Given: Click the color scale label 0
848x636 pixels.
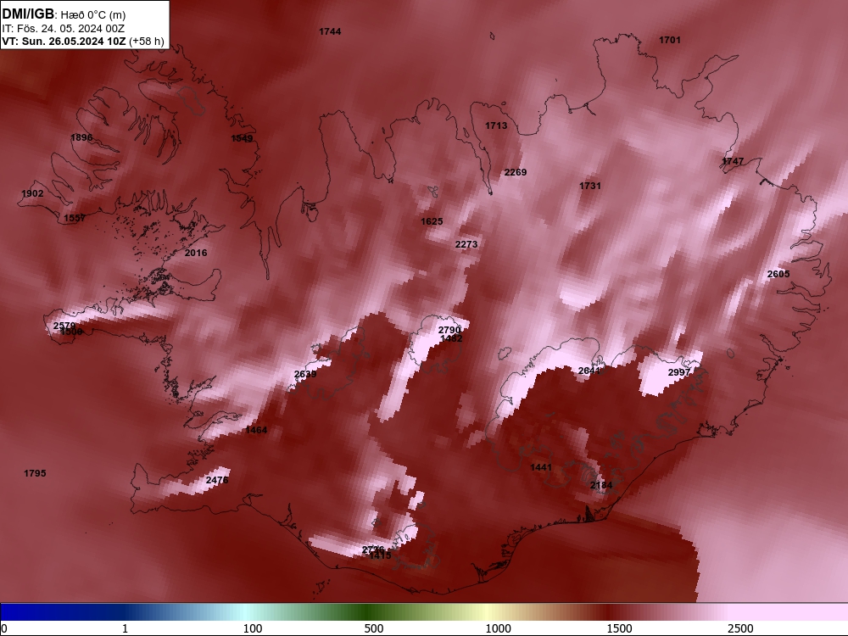Looking at the screenshot, I should [x=5, y=628].
